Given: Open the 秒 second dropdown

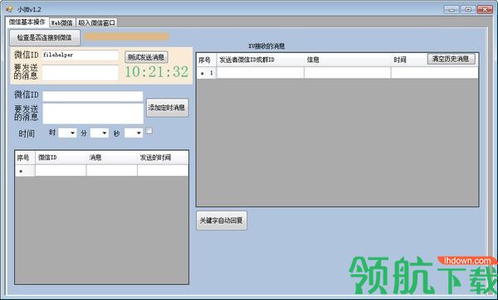Looking at the screenshot, I should point(134,133).
